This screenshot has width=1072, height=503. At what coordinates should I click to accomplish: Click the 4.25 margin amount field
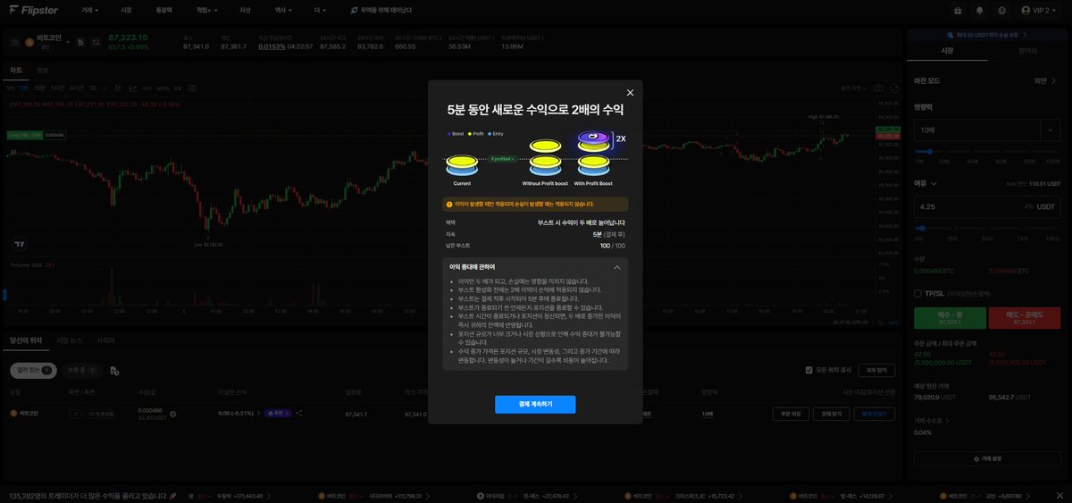click(985, 206)
